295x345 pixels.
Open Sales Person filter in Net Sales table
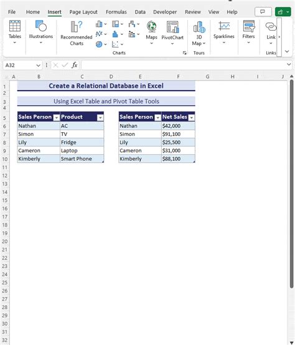(x=157, y=118)
